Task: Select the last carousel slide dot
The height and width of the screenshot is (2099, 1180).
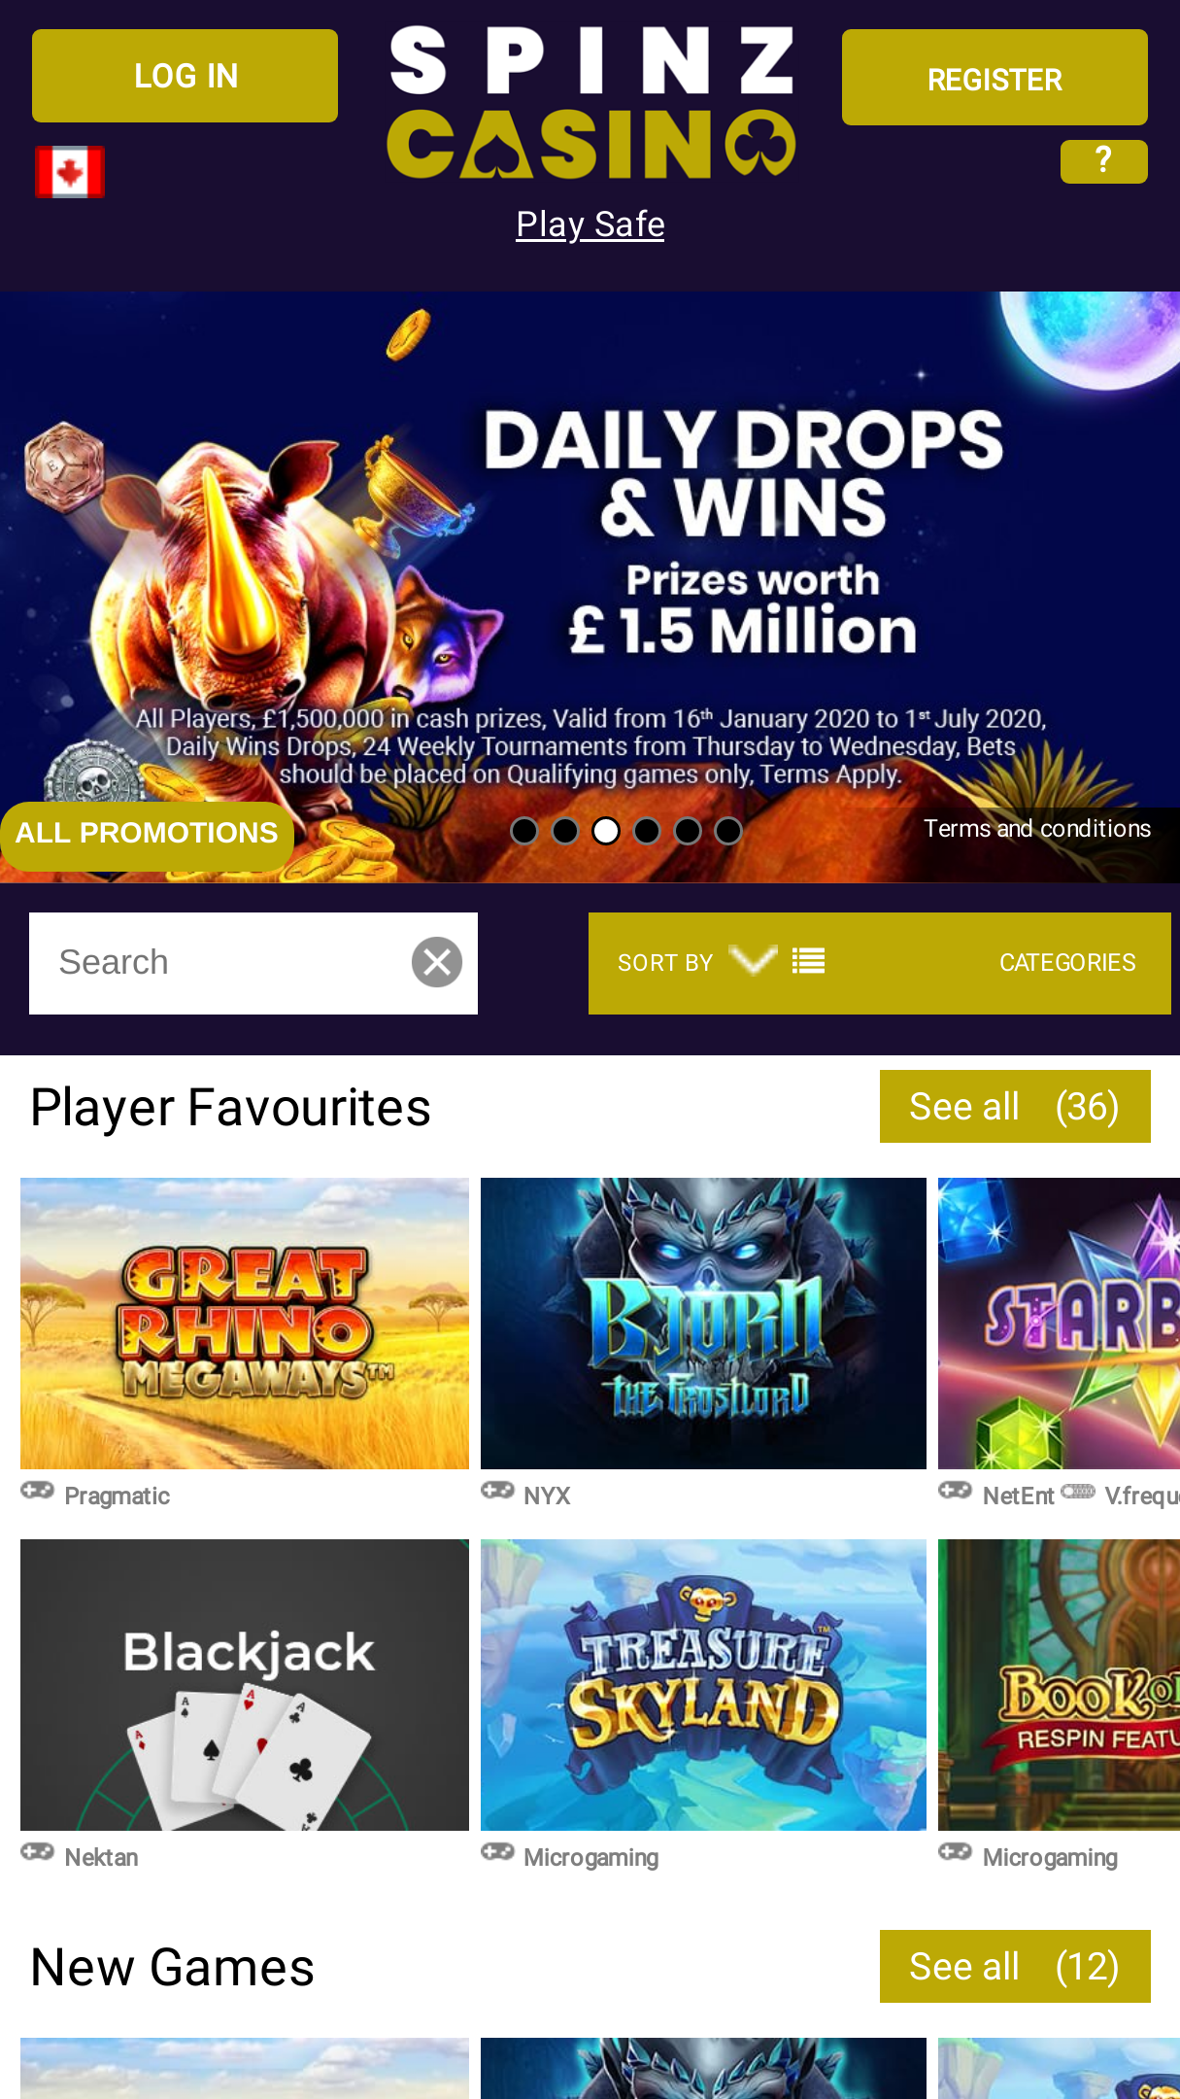Action: (x=728, y=831)
